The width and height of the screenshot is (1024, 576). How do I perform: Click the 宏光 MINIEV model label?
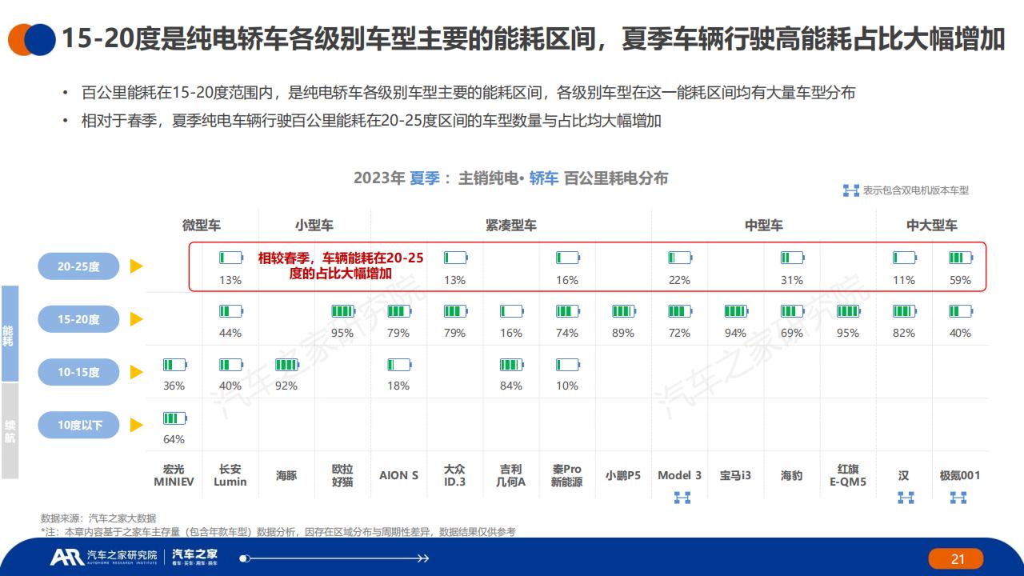pos(174,475)
